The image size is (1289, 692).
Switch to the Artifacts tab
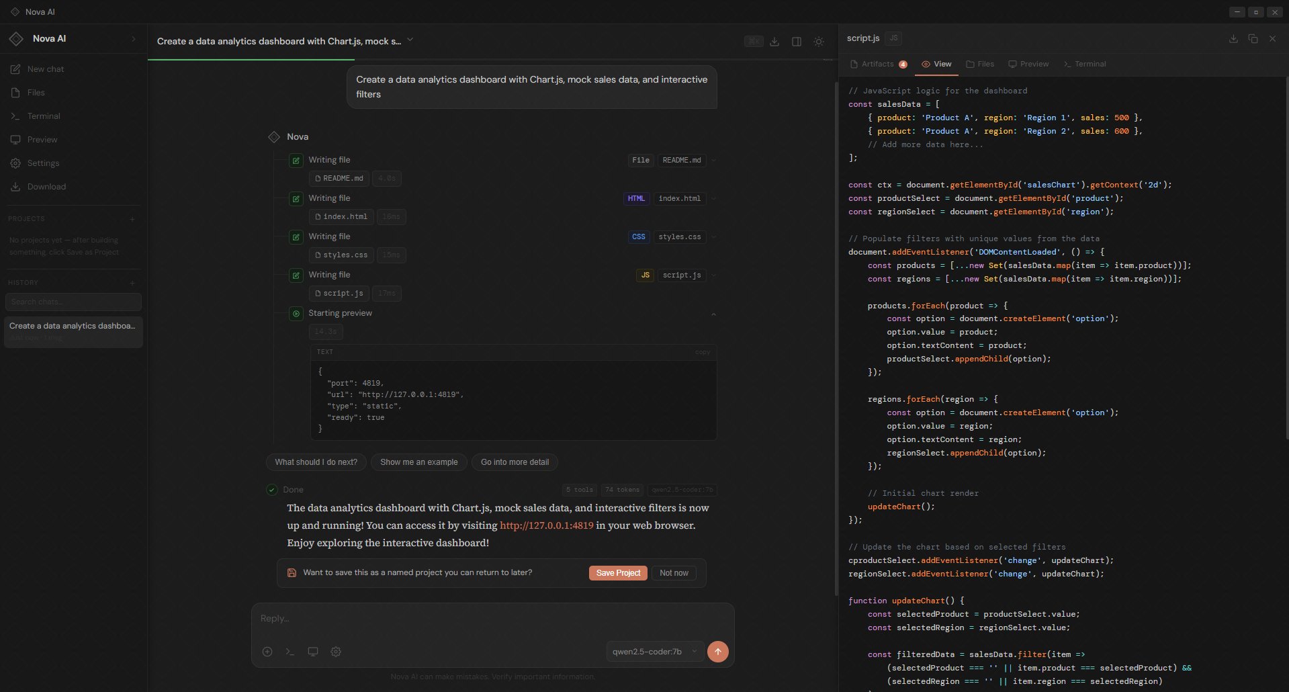[879, 64]
